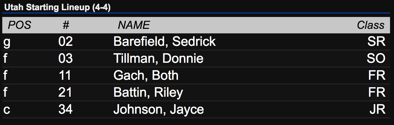
Task: Select the # column header
Action: (66, 25)
